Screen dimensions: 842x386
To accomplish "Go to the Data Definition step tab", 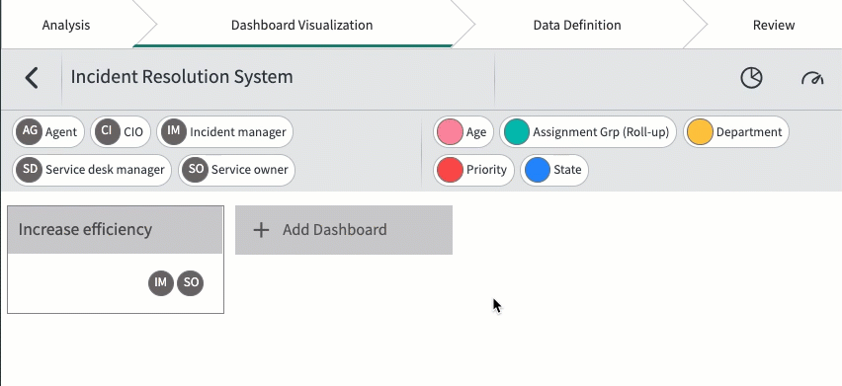I will pos(577,25).
